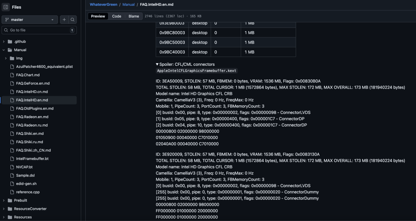Viewport: 416px width, 221px height.
Task: Click the Manual folder icon
Action: pos(10,50)
